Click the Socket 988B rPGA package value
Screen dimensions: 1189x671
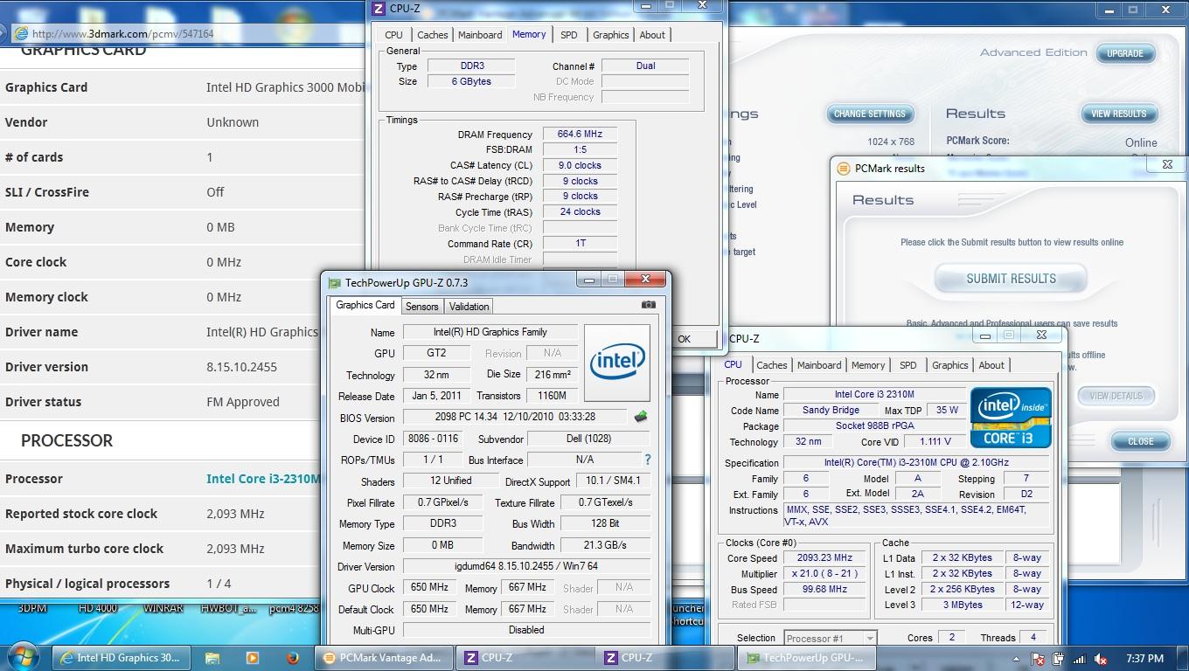click(874, 425)
